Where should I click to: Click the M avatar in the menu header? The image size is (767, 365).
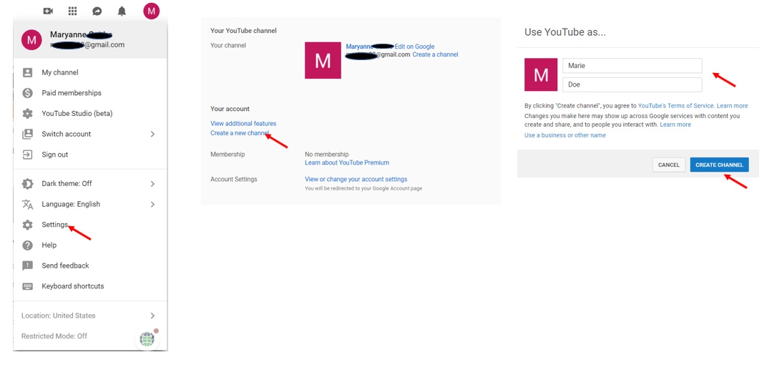(x=31, y=40)
